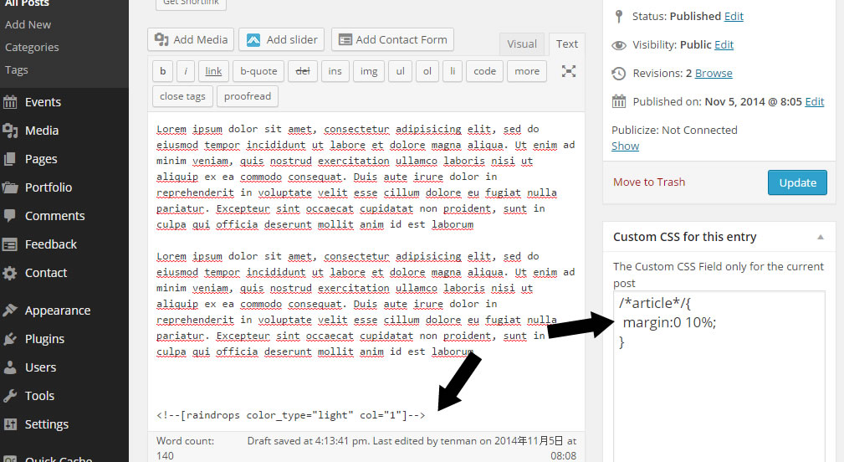The width and height of the screenshot is (844, 462).
Task: Open Events via its calendar sidebar icon
Action: 10,102
